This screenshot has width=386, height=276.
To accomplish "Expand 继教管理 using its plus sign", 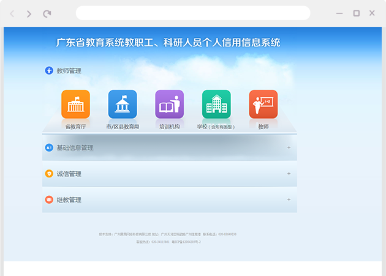I will (x=289, y=200).
